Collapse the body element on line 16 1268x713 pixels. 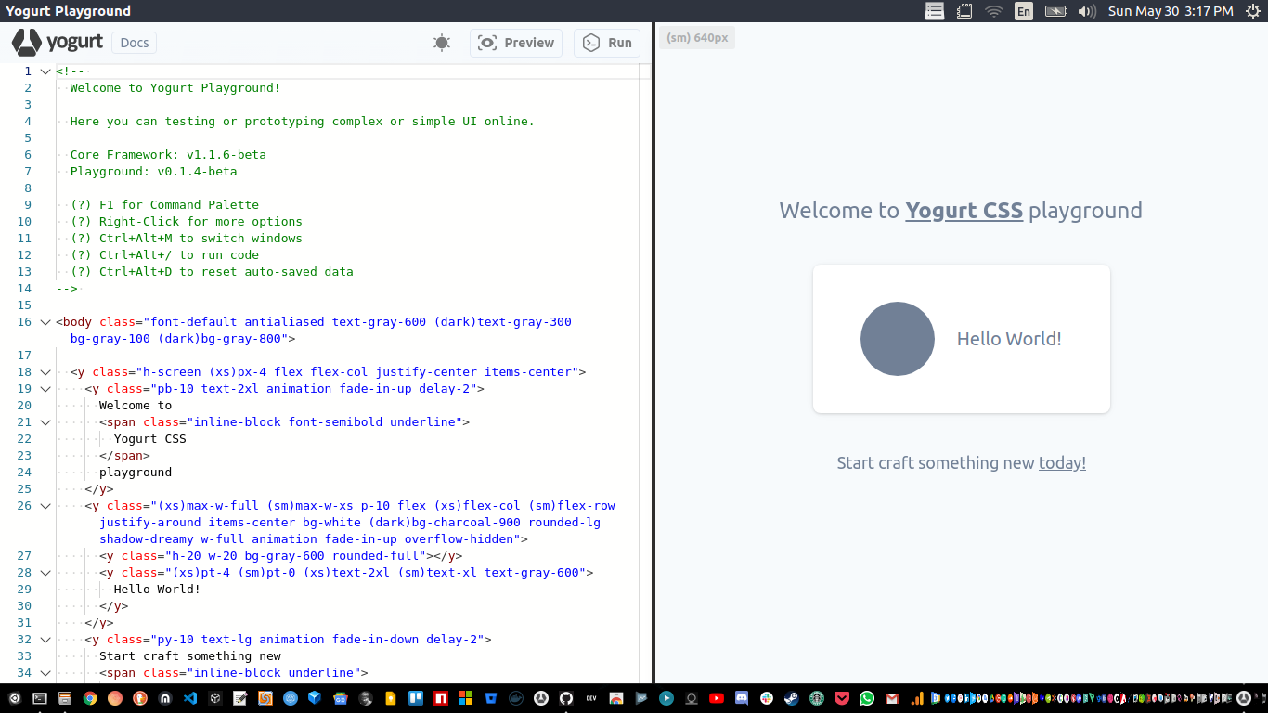coord(45,322)
